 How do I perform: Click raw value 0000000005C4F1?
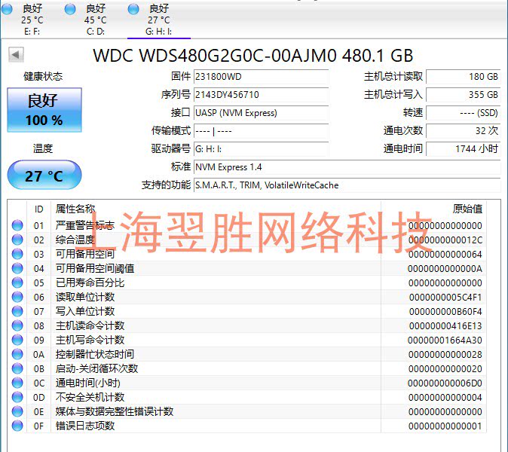[445, 298]
